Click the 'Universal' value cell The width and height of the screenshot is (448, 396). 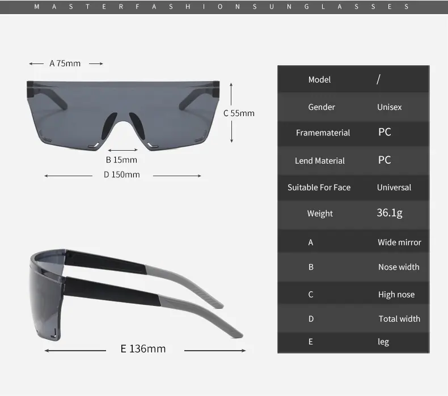[394, 188]
